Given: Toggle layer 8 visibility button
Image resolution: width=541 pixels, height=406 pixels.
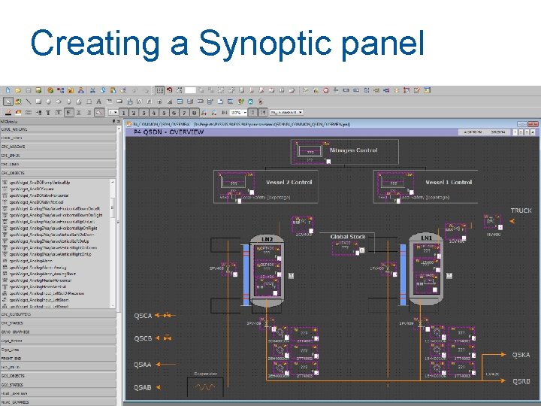Looking at the screenshot, I should pos(195,113).
